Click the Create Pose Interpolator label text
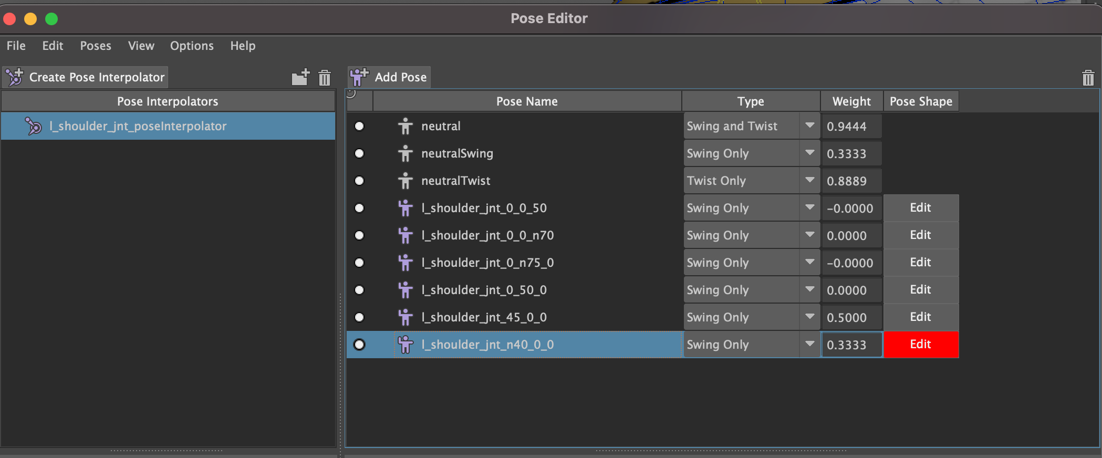The width and height of the screenshot is (1102, 458). coord(97,77)
